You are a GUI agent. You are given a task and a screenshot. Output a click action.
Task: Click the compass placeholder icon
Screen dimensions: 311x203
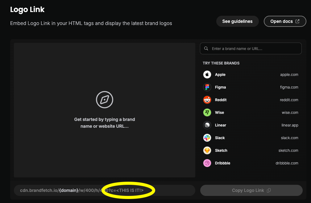pyautogui.click(x=104, y=100)
